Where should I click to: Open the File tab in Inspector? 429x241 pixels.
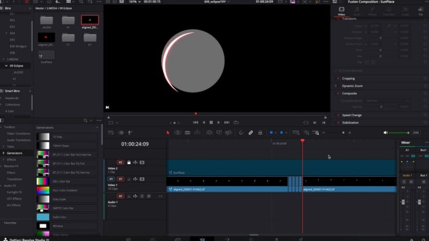[x=420, y=11]
